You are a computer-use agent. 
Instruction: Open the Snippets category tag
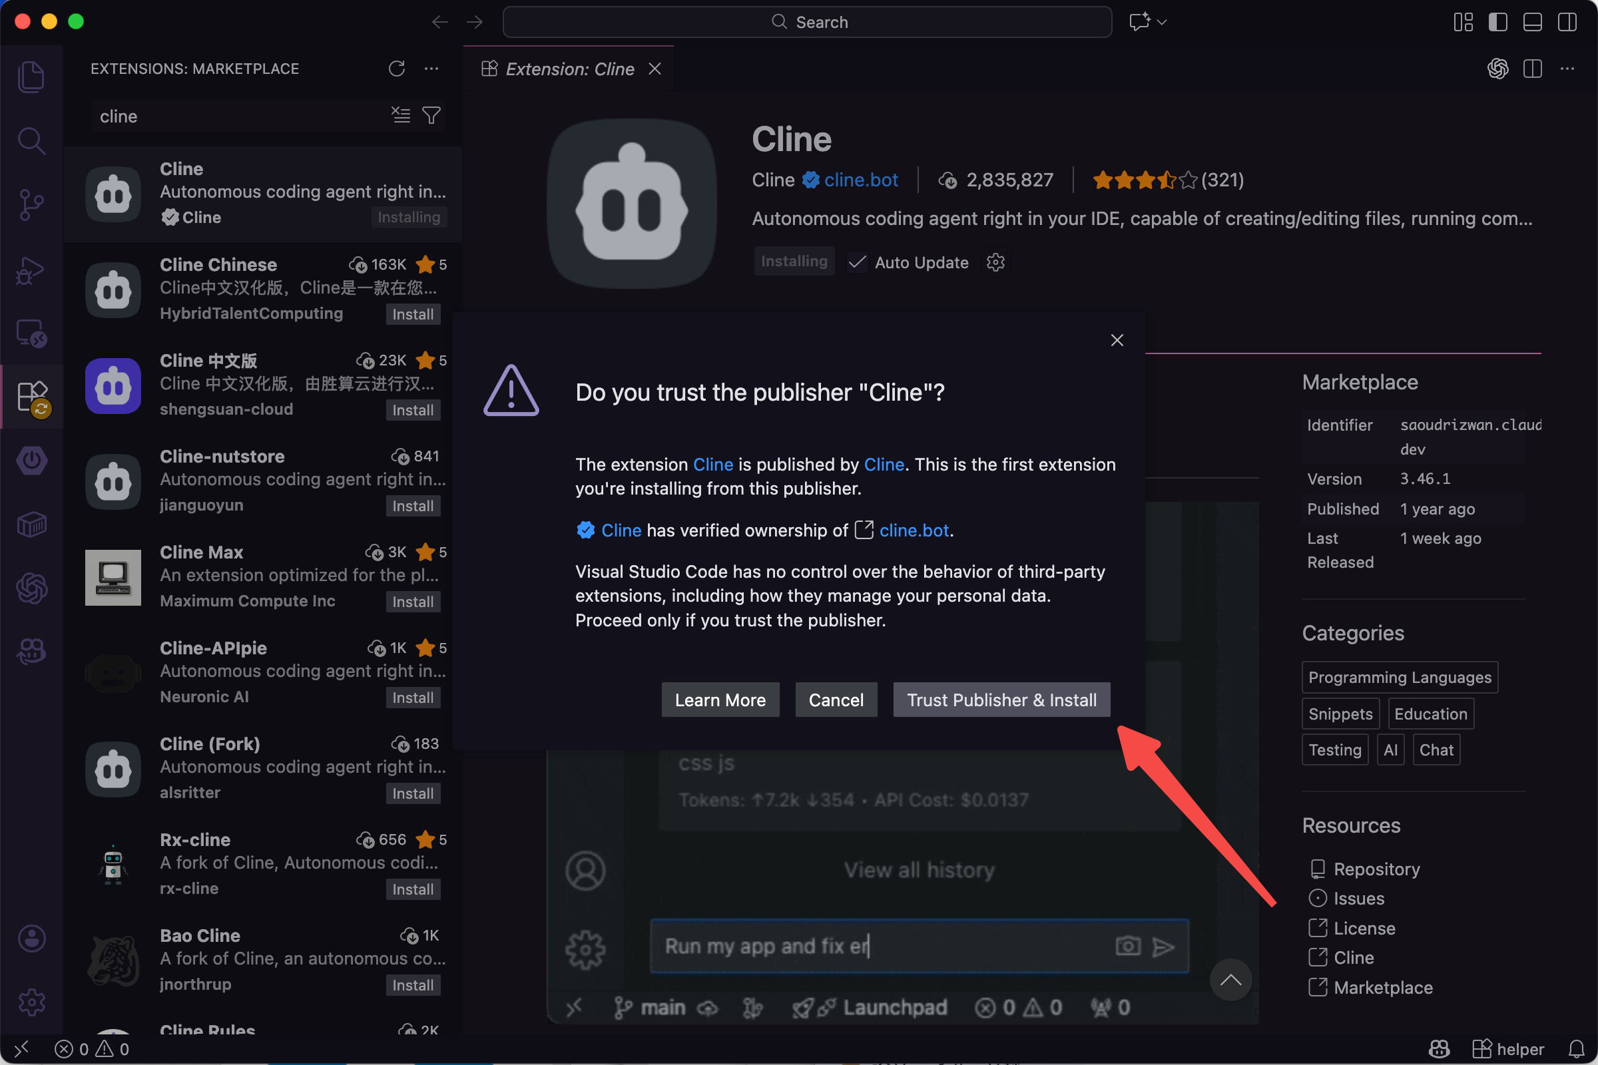click(x=1340, y=714)
